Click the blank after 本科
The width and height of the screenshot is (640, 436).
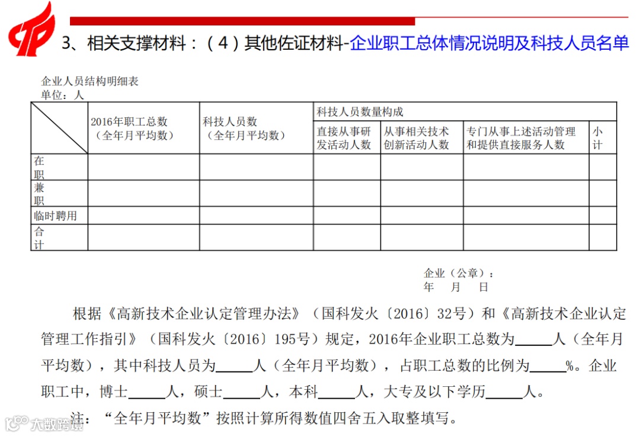337,393
